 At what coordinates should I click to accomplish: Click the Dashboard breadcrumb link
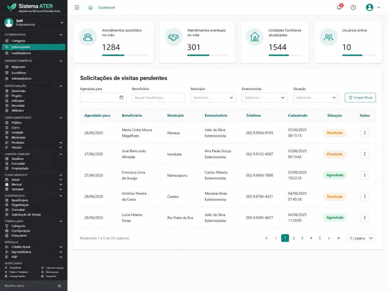106,8
